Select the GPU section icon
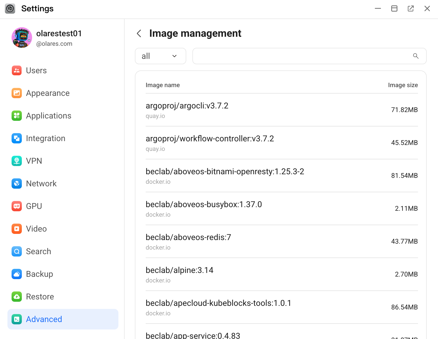Image resolution: width=438 pixels, height=339 pixels. (16, 206)
